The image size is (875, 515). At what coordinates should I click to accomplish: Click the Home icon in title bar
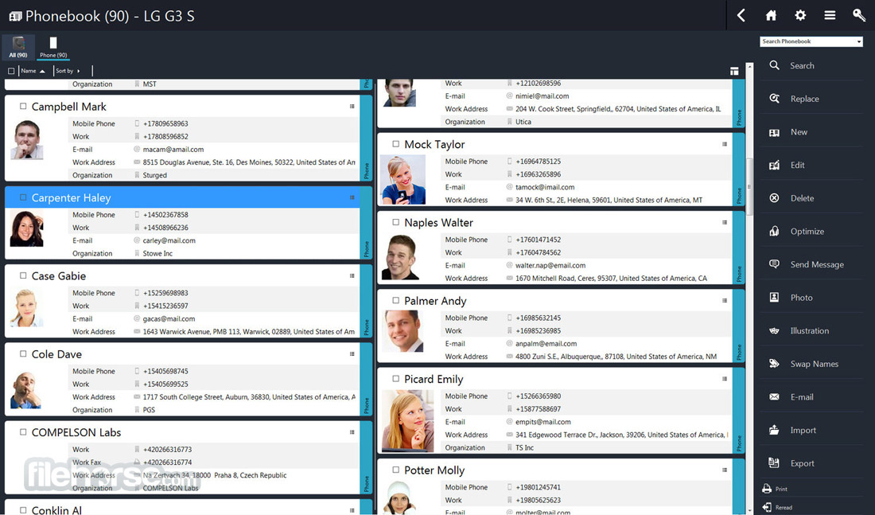click(771, 15)
